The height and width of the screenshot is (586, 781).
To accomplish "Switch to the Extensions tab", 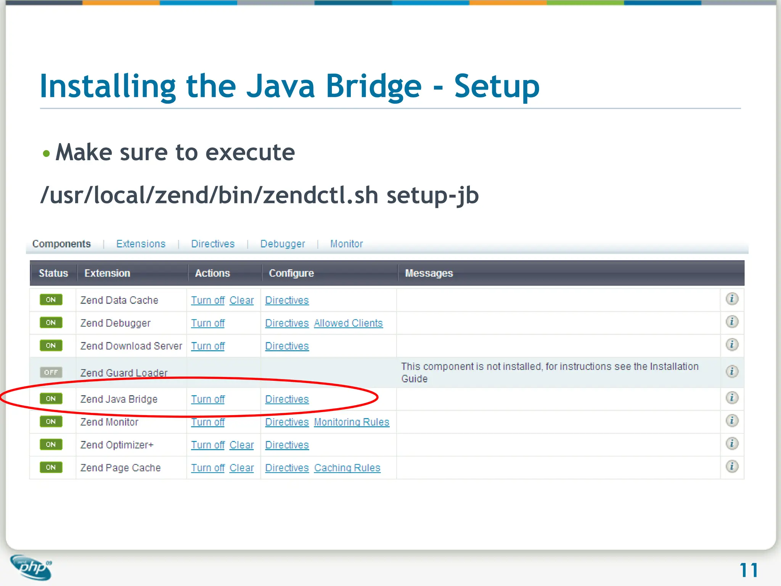I will pyautogui.click(x=141, y=244).
